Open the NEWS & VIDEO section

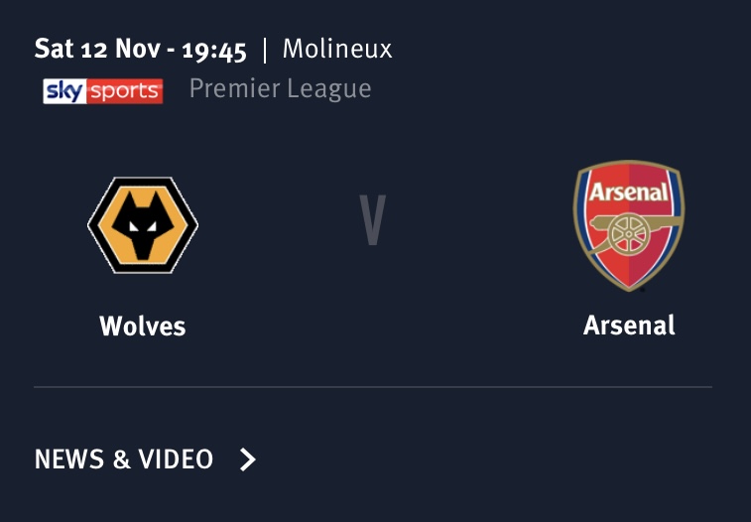pyautogui.click(x=145, y=459)
